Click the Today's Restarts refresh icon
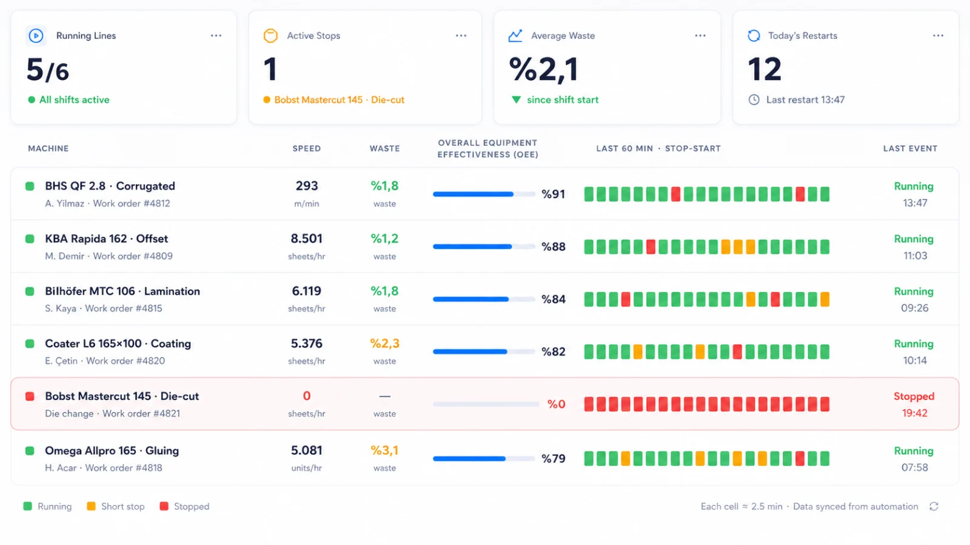Viewport: 970px width, 545px height. coord(754,36)
